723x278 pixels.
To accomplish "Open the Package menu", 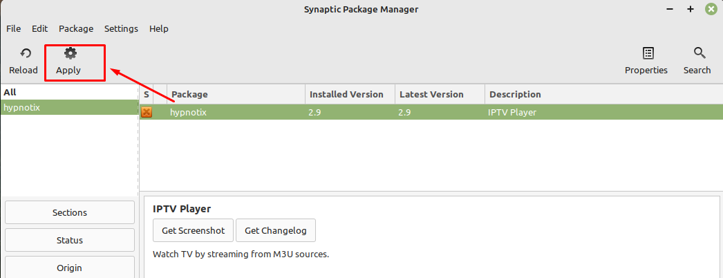I will click(x=76, y=28).
